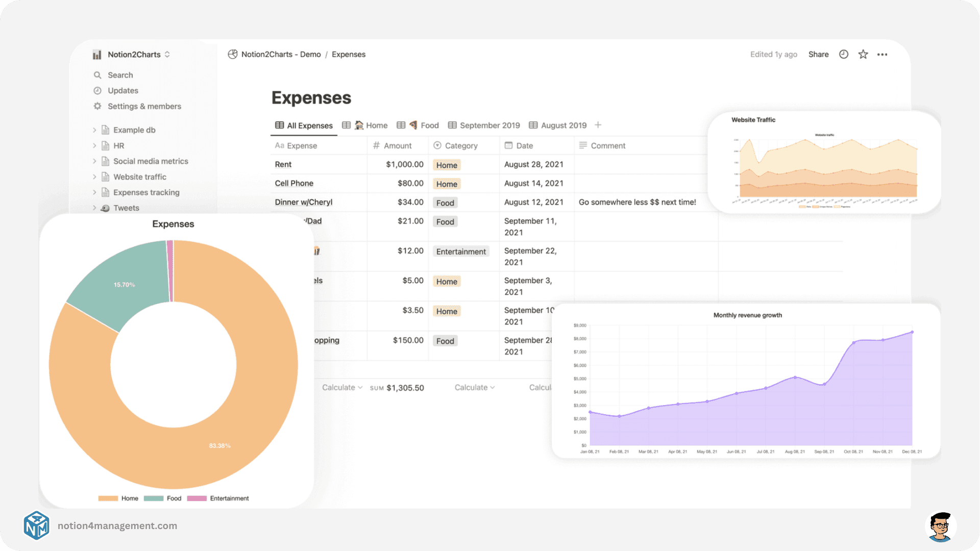Screen dimensions: 980x551
Task: Open the more options ellipsis menu
Action: (883, 54)
